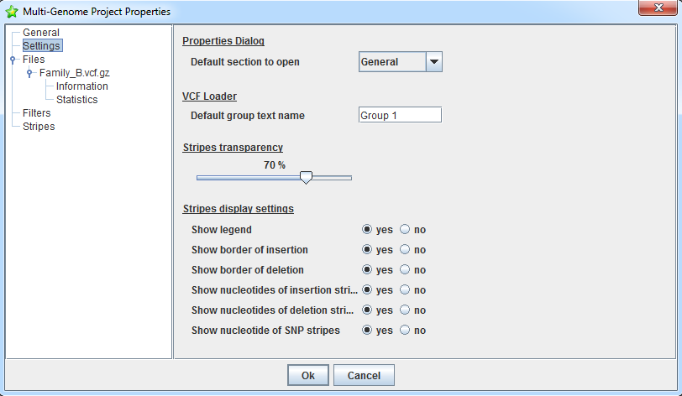The height and width of the screenshot is (396, 682).
Task: Collapse the Files tree node
Action: coord(13,60)
